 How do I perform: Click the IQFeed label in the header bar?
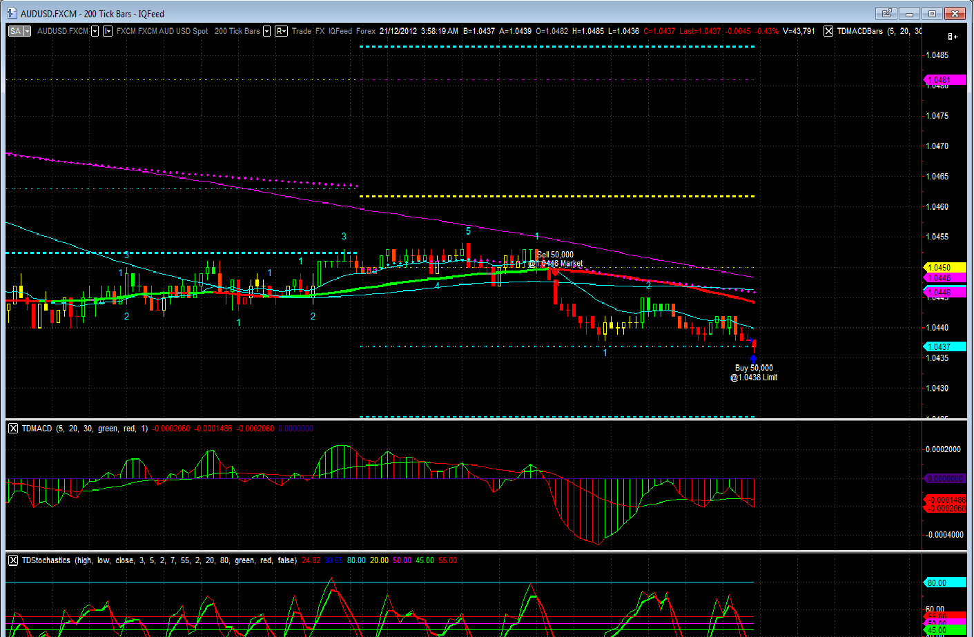coord(340,31)
